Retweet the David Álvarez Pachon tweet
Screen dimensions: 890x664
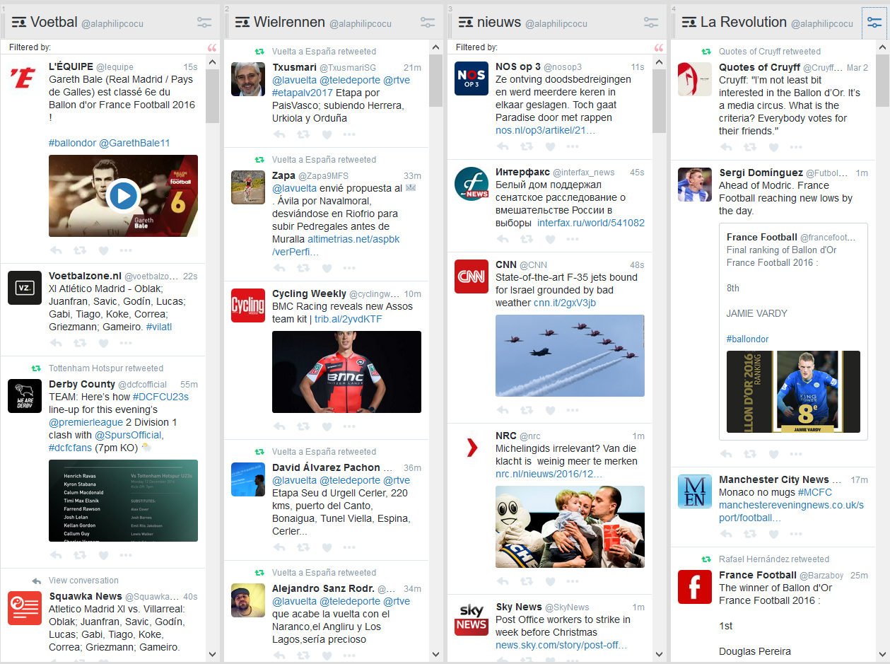point(303,547)
